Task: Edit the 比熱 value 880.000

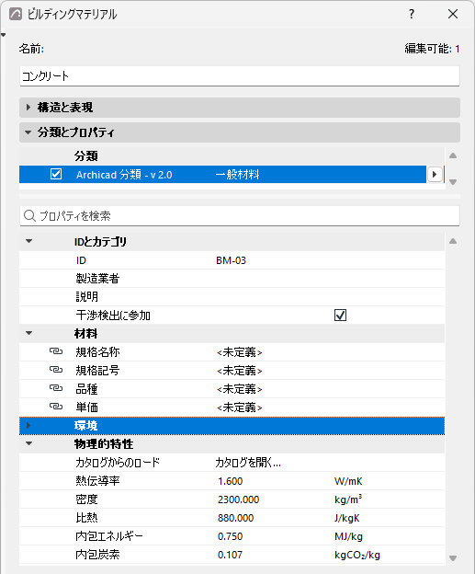Action: point(235,518)
